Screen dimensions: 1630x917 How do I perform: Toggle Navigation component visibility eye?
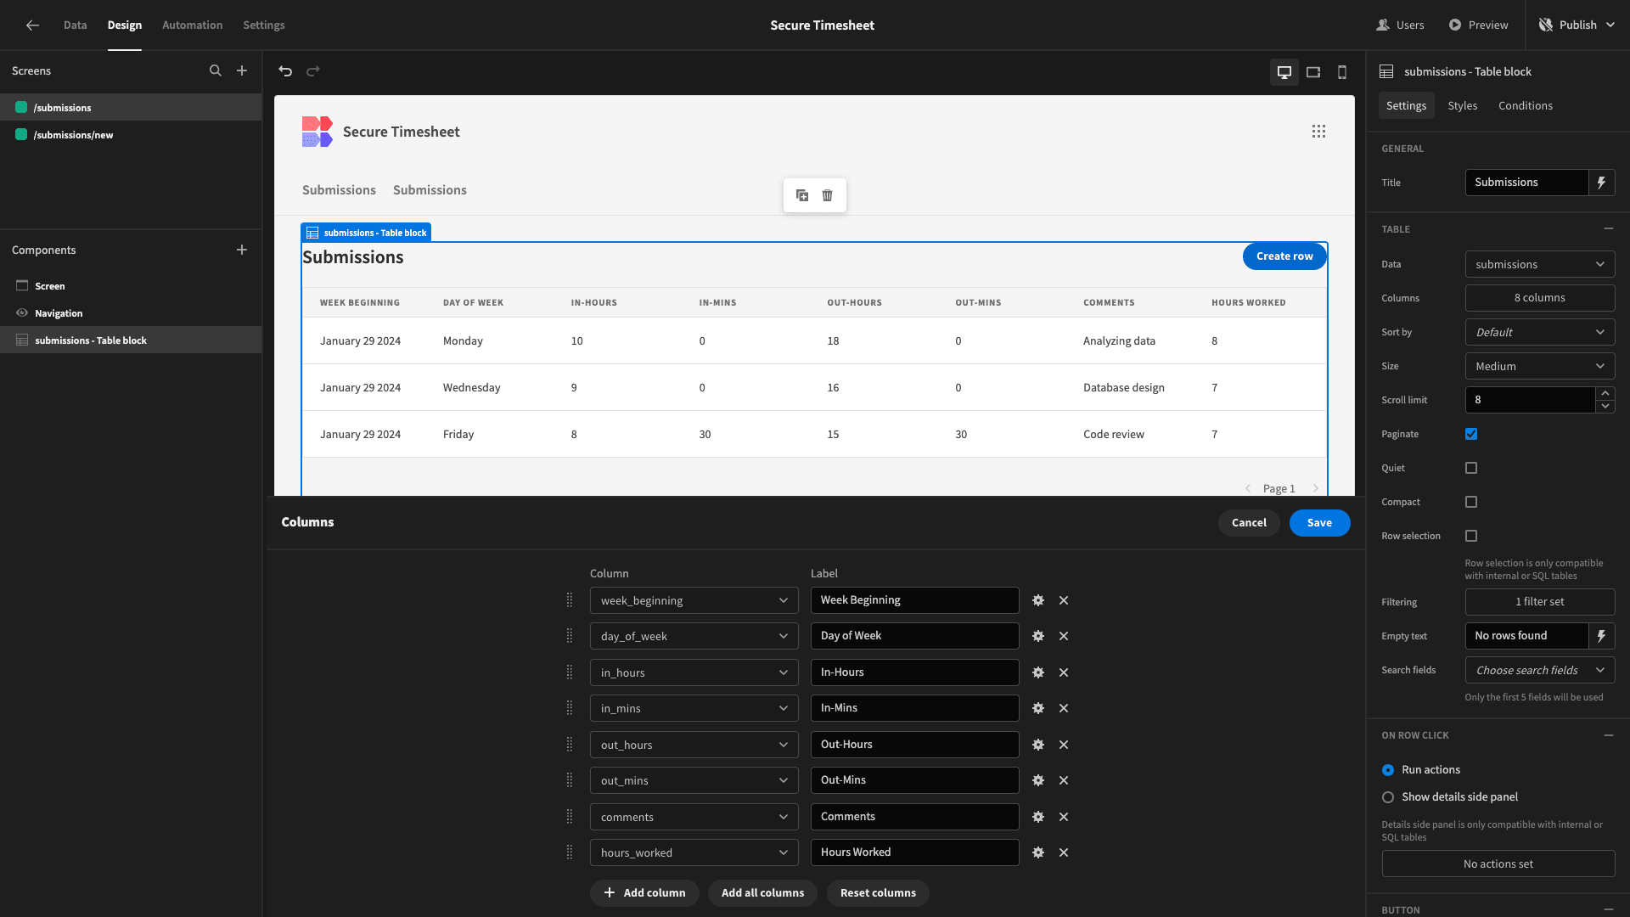[22, 313]
